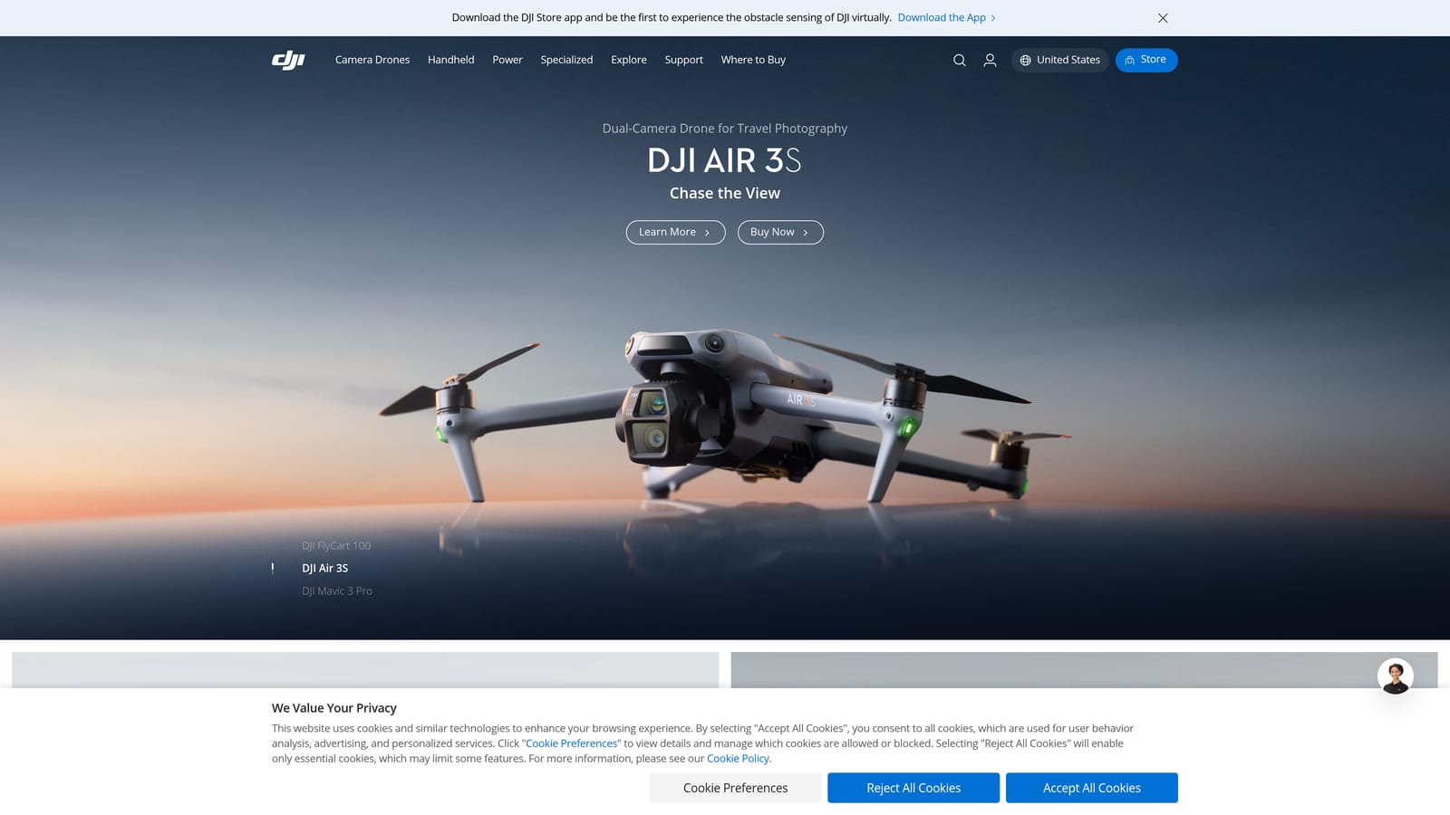Click Buy Now for DJI Air 3S

[x=780, y=232]
